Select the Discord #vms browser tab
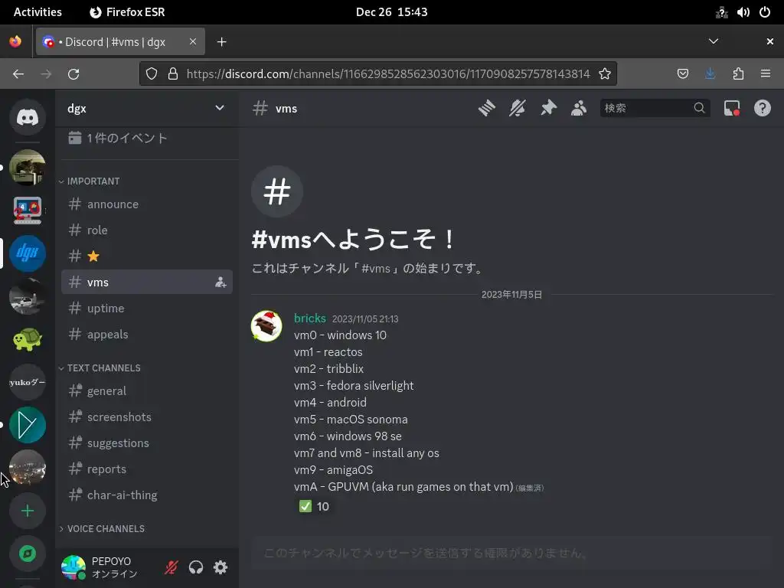The height and width of the screenshot is (588, 784). 120,41
